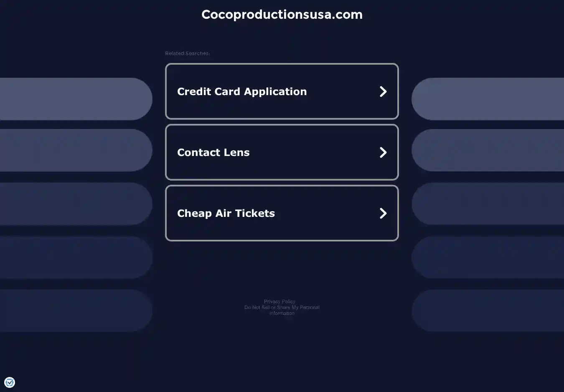Click the topmost decorative pill on the left
The width and height of the screenshot is (564, 392).
point(75,99)
